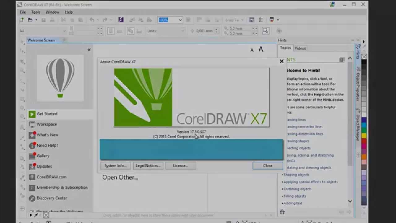Click the toolbox quick customize plus button
The width and height of the screenshot is (396, 223).
(x=22, y=208)
